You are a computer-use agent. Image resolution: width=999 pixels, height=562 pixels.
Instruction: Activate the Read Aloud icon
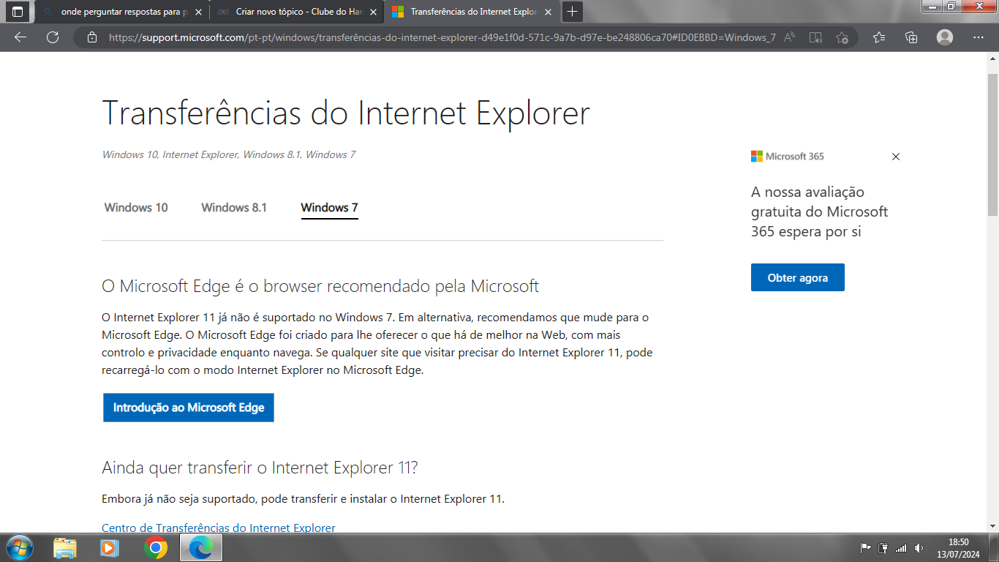789,37
